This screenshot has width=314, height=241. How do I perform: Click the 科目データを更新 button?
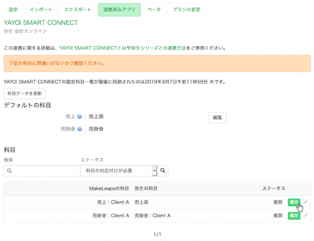tap(25, 94)
